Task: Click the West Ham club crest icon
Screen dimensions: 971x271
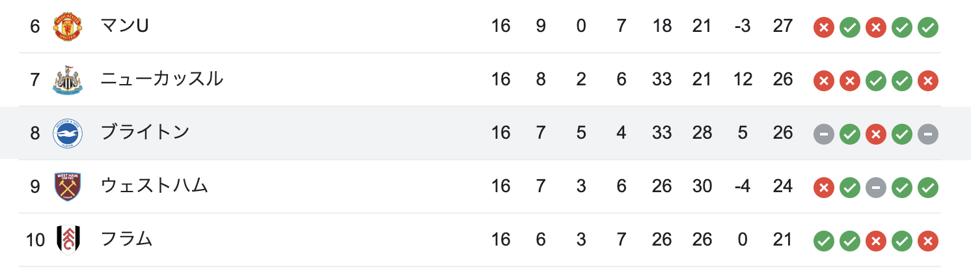Action: pos(68,187)
